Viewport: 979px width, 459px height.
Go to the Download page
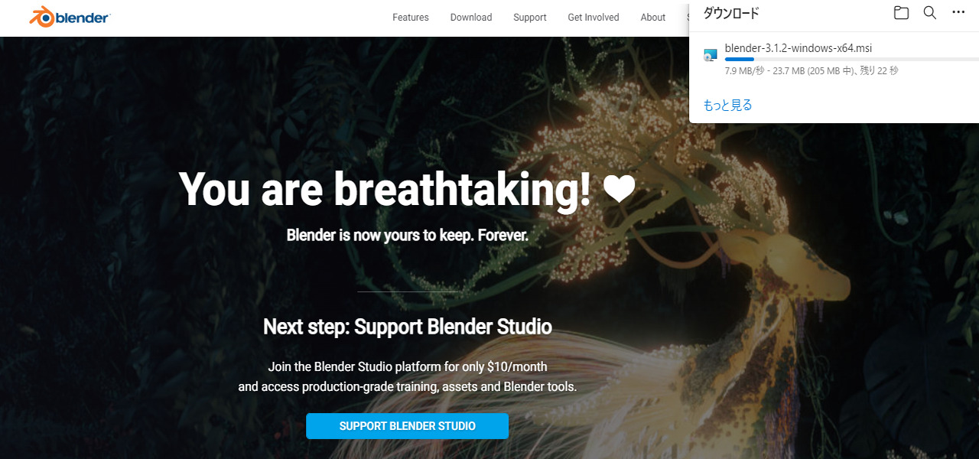(x=471, y=18)
